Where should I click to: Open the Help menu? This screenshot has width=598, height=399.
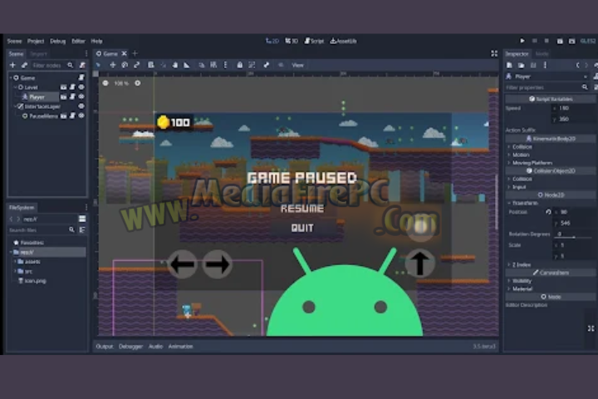point(96,41)
